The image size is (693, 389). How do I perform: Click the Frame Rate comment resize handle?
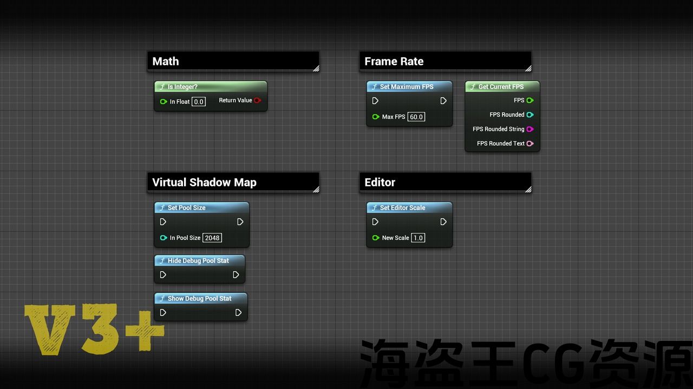[x=528, y=68]
